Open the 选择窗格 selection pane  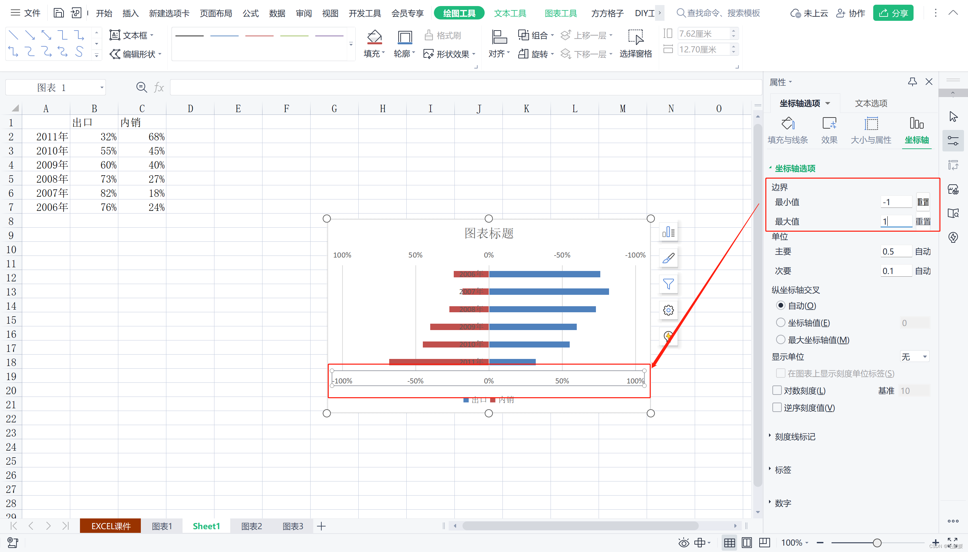[x=636, y=44]
